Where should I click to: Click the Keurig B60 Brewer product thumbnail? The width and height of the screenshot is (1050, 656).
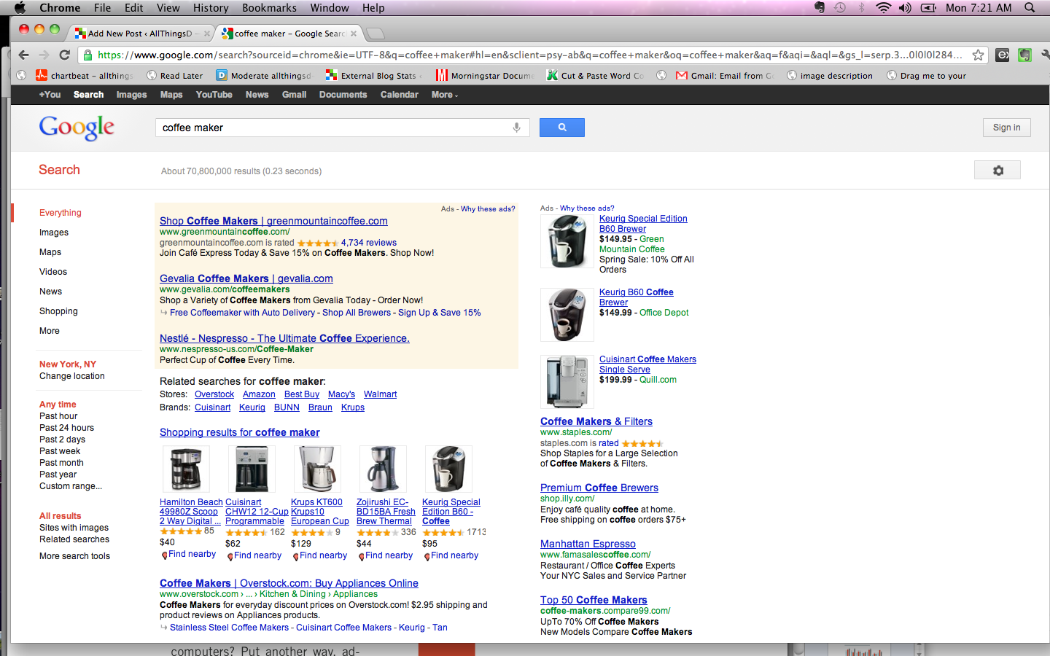567,315
